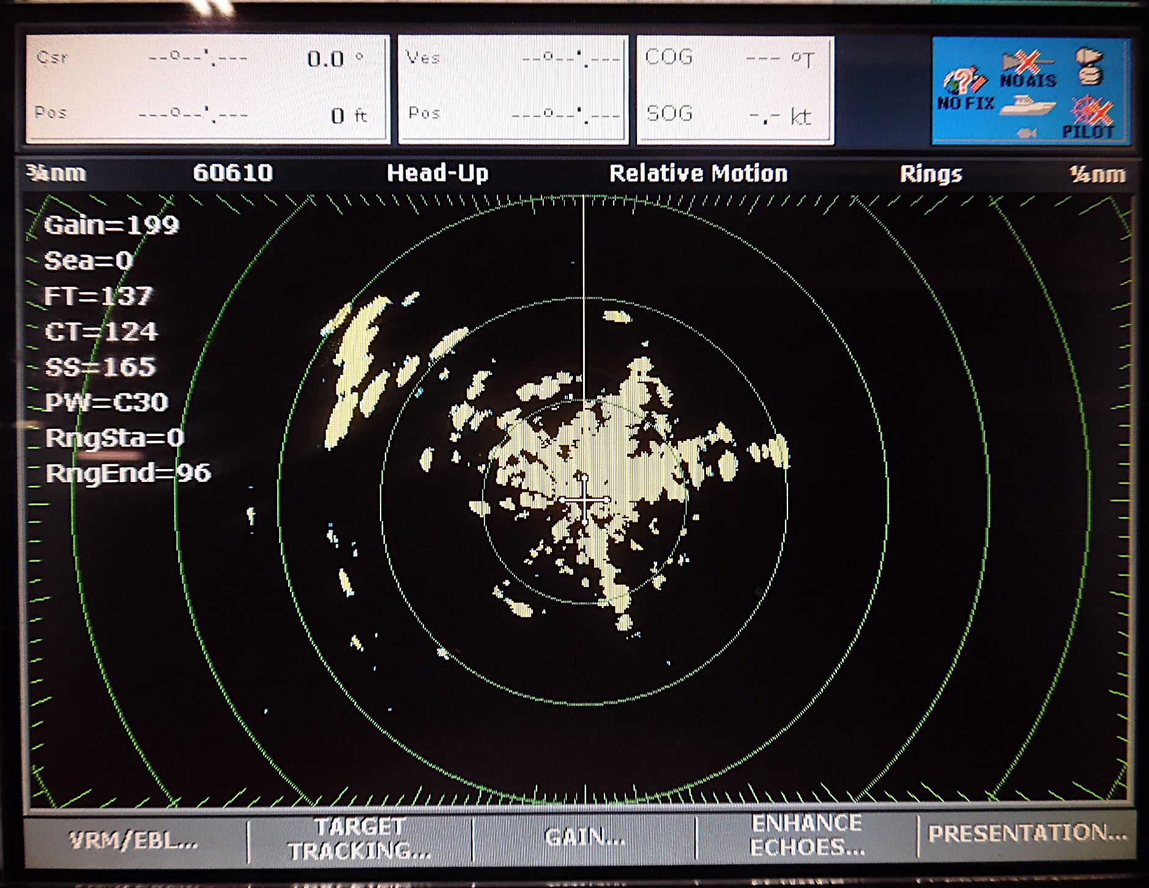Toggle the Relative Motion mode
This screenshot has width=1149, height=888.
click(698, 174)
